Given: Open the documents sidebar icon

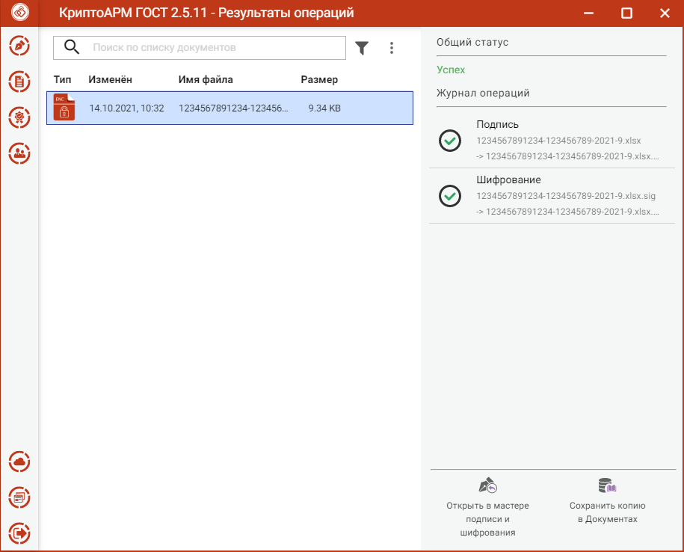Looking at the screenshot, I should [x=19, y=82].
